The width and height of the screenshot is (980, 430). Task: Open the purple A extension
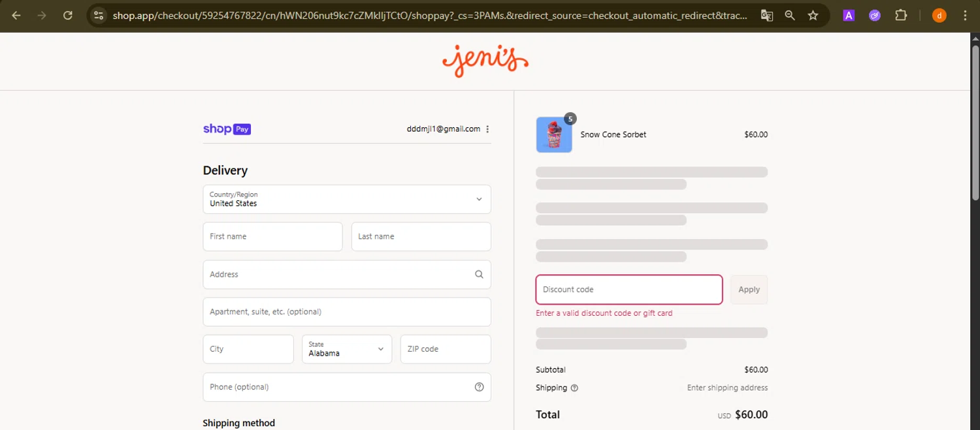click(x=849, y=16)
